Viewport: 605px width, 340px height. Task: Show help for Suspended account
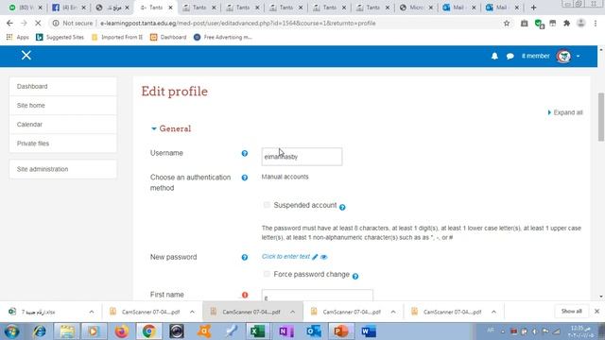pos(342,208)
